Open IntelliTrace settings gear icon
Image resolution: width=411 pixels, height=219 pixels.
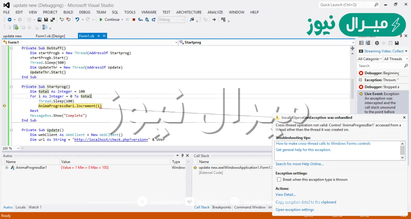click(377, 43)
